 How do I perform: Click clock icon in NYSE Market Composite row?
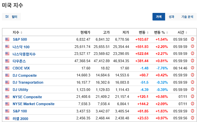coord(192,103)
